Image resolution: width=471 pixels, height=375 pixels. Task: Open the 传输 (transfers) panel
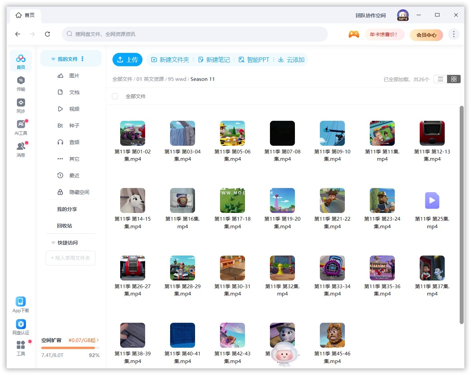click(21, 83)
